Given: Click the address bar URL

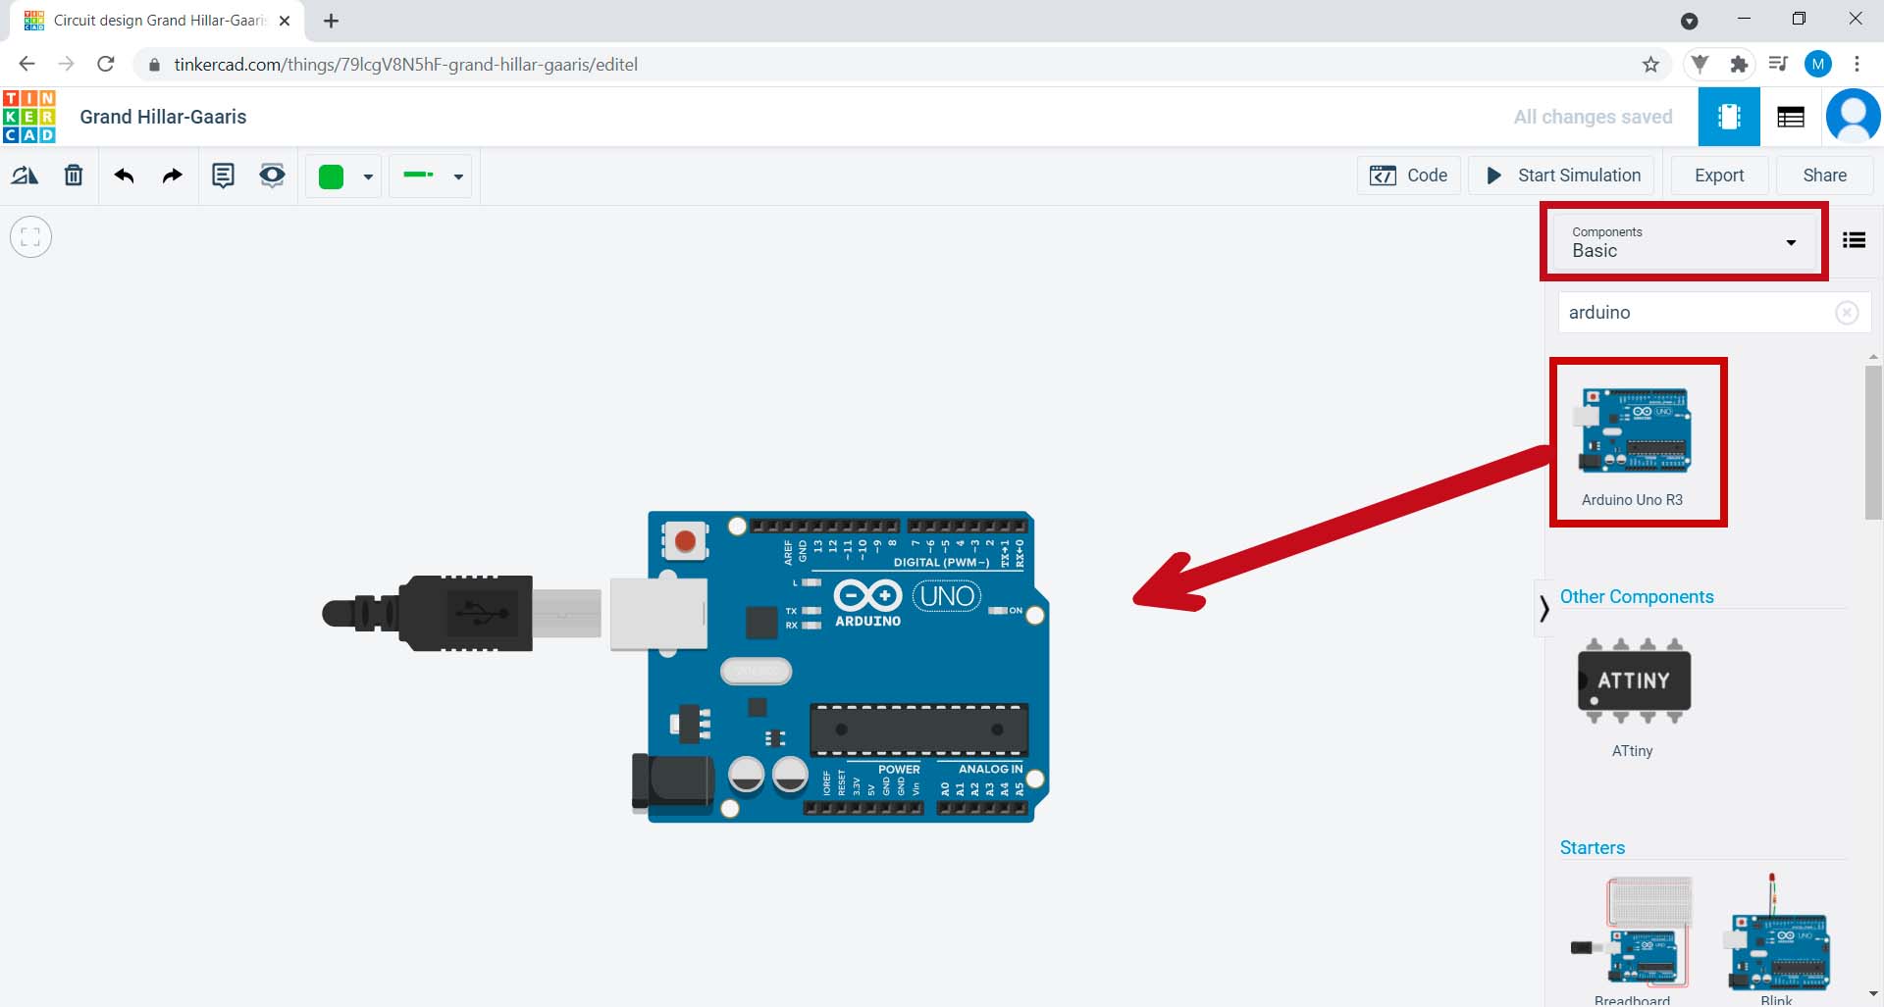Looking at the screenshot, I should click(406, 65).
